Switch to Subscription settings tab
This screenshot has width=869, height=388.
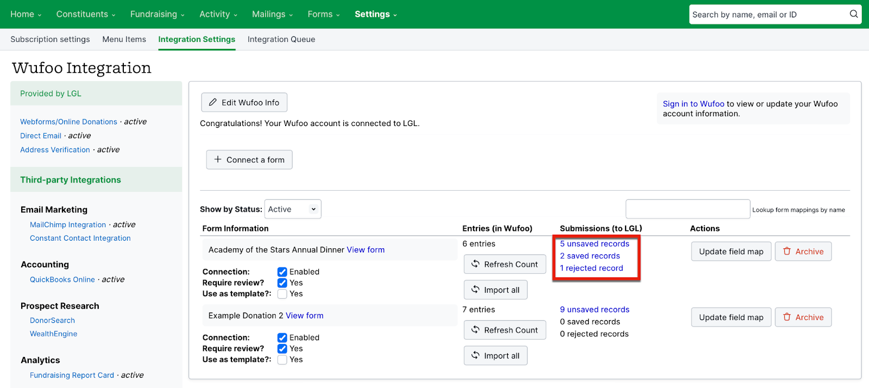50,39
